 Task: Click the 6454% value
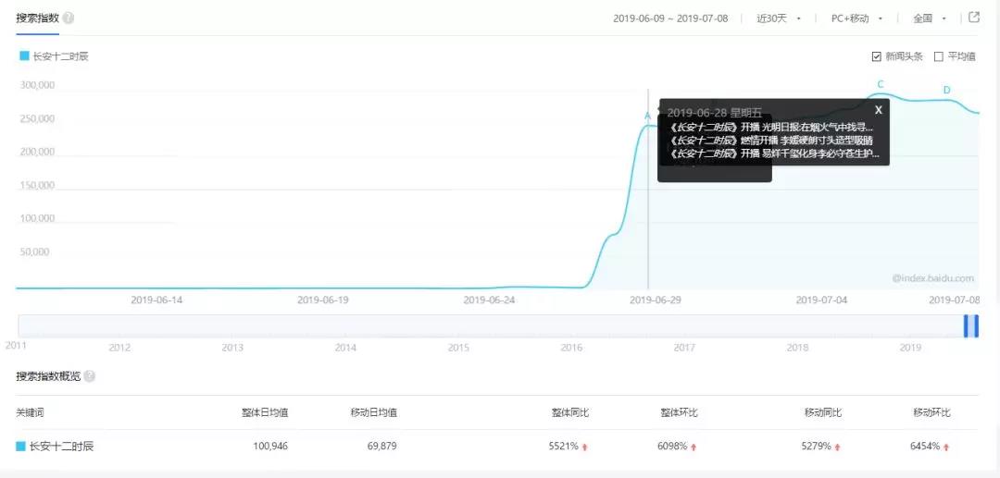point(925,447)
